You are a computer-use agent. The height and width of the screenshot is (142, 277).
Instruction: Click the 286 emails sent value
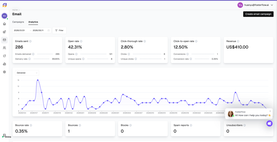(x=19, y=47)
